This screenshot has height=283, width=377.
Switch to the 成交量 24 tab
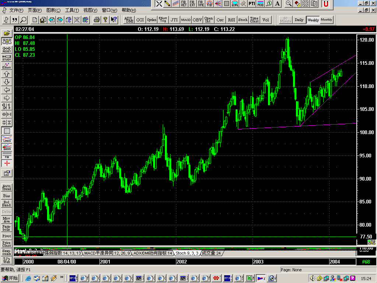[211, 253]
